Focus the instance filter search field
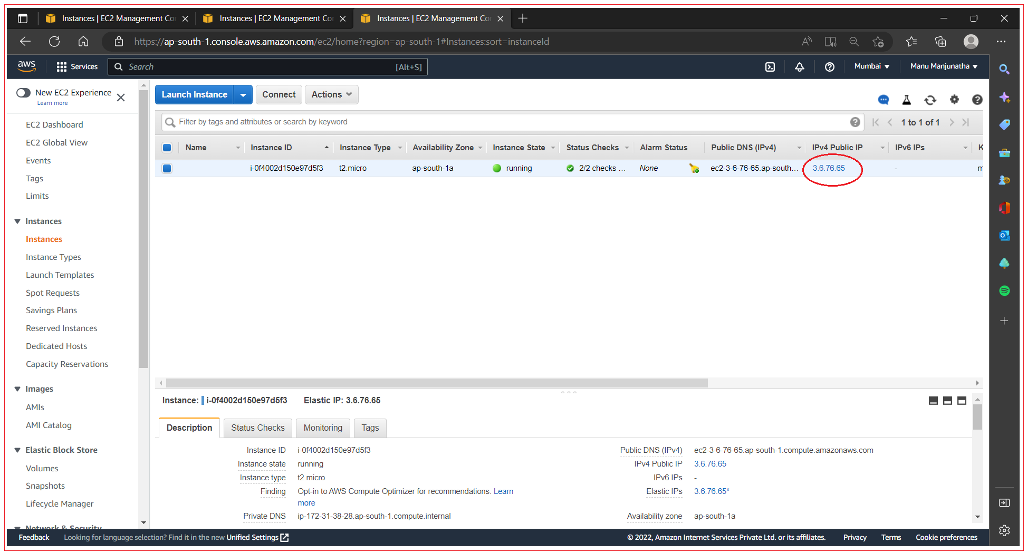Image resolution: width=1027 pixels, height=553 pixels. tap(512, 122)
